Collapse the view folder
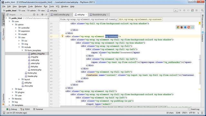 (16, 37)
